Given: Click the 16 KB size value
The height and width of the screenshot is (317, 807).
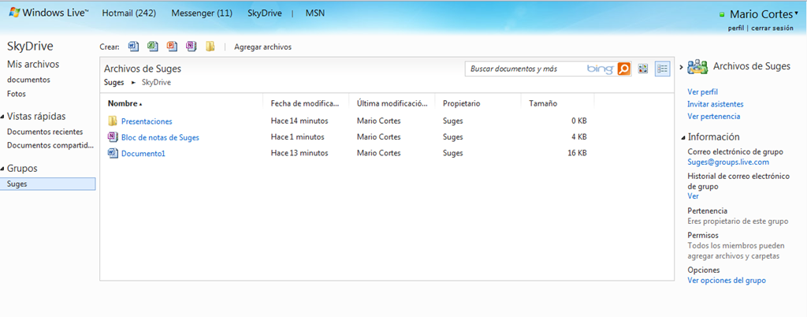Looking at the screenshot, I should pos(577,153).
